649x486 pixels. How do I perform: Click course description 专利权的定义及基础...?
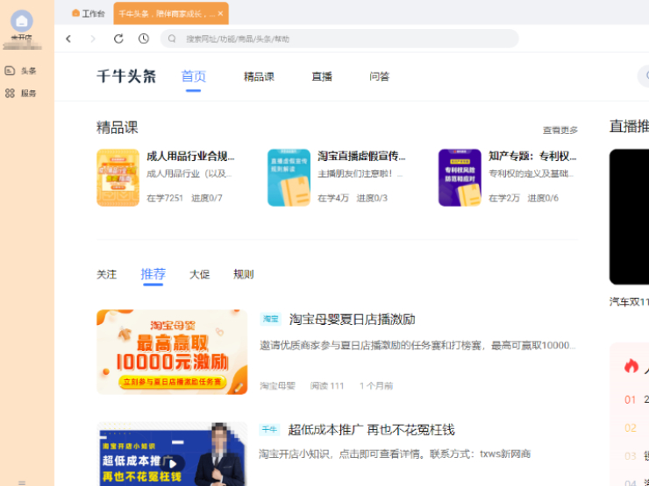[x=531, y=174]
